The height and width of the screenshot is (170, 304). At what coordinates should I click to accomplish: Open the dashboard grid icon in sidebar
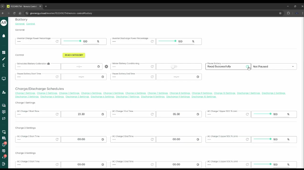[x=4, y=53]
